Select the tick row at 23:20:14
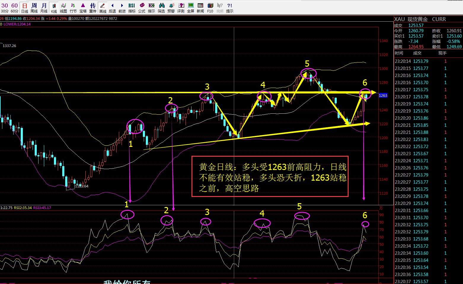 pyautogui.click(x=428, y=61)
